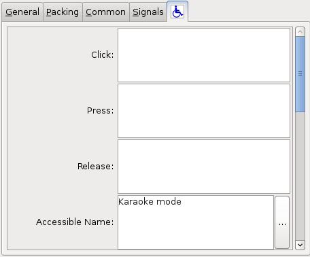Focus the Release action description field

204,167
